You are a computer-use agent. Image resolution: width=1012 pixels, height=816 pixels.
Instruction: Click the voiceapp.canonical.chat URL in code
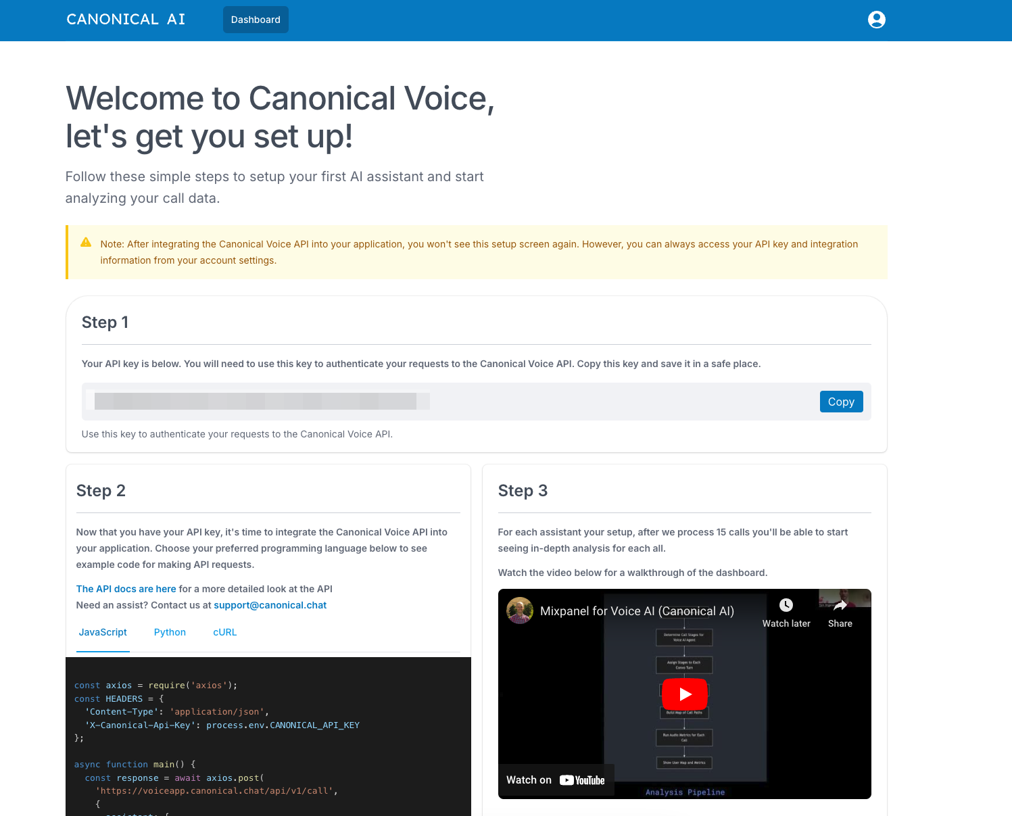coord(214,791)
